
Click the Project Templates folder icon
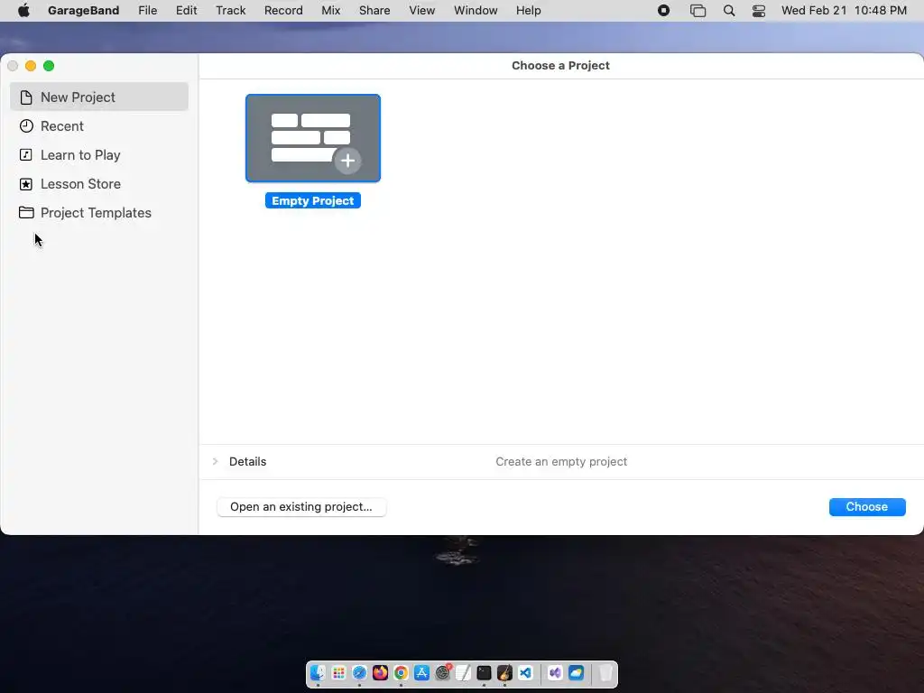pyautogui.click(x=26, y=213)
